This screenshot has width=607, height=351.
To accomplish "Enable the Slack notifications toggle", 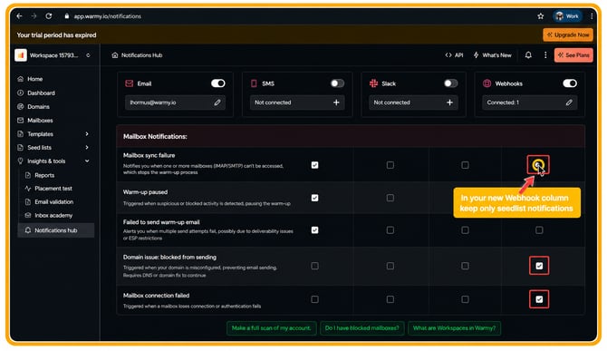I will 450,83.
